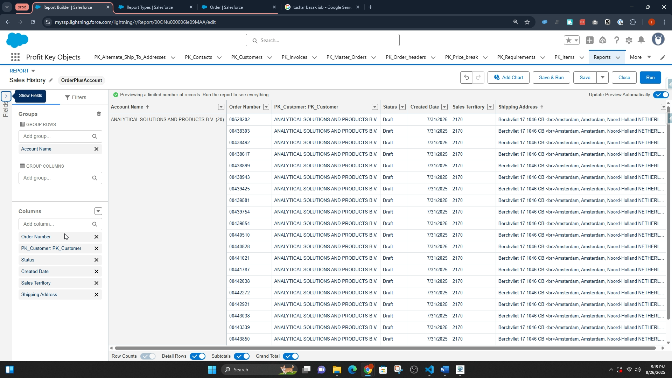The height and width of the screenshot is (378, 672).
Task: Click the horizontal scrollbar under the preview table
Action: (385, 348)
